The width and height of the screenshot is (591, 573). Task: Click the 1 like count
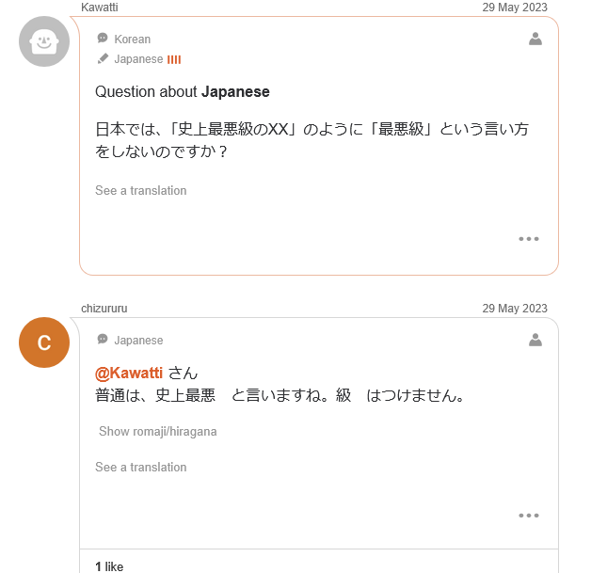[x=109, y=566]
